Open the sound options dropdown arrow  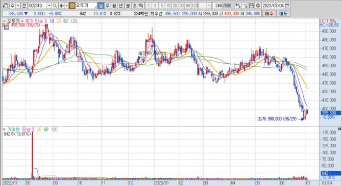[66, 6]
